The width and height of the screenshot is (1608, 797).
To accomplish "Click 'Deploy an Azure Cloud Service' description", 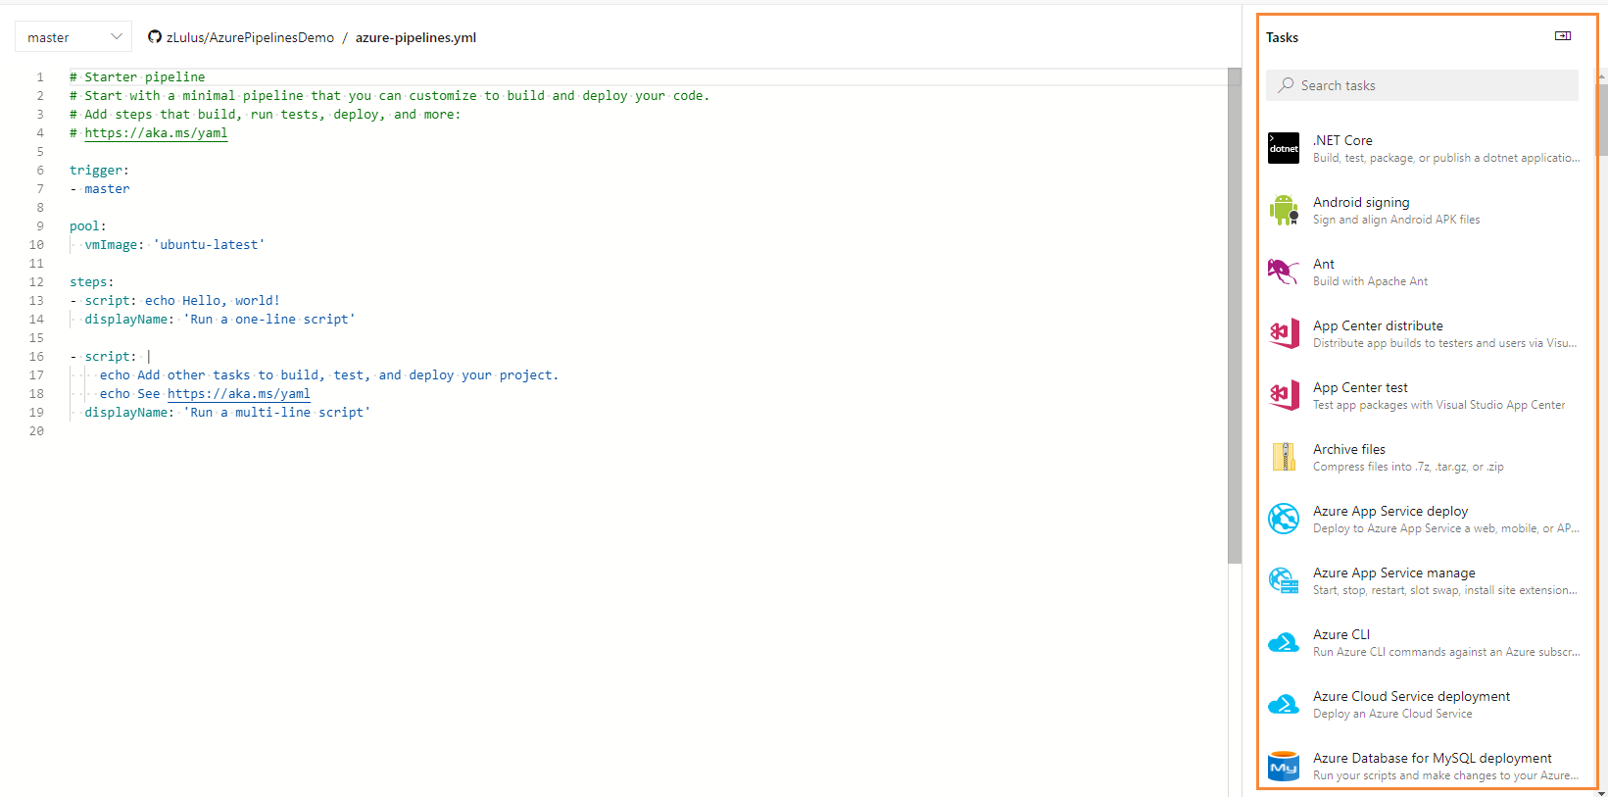I will click(x=1392, y=714).
